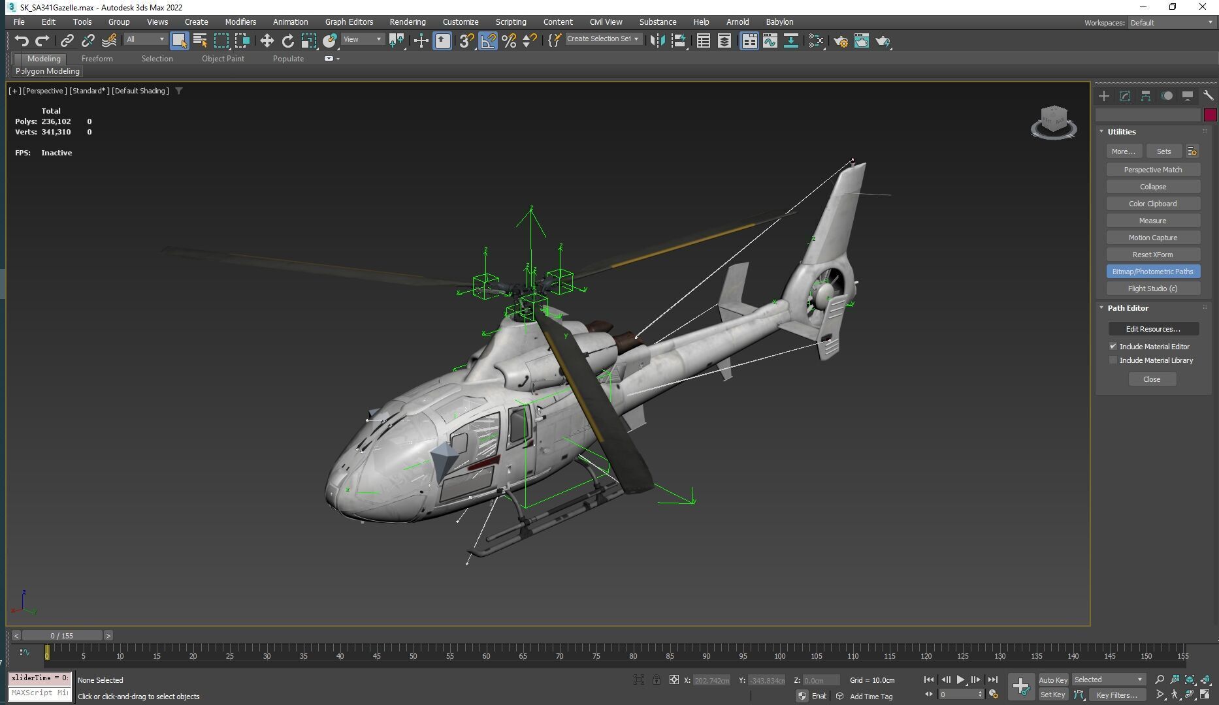
Task: Click the Bind to Space Warp icon
Action: pyautogui.click(x=109, y=41)
